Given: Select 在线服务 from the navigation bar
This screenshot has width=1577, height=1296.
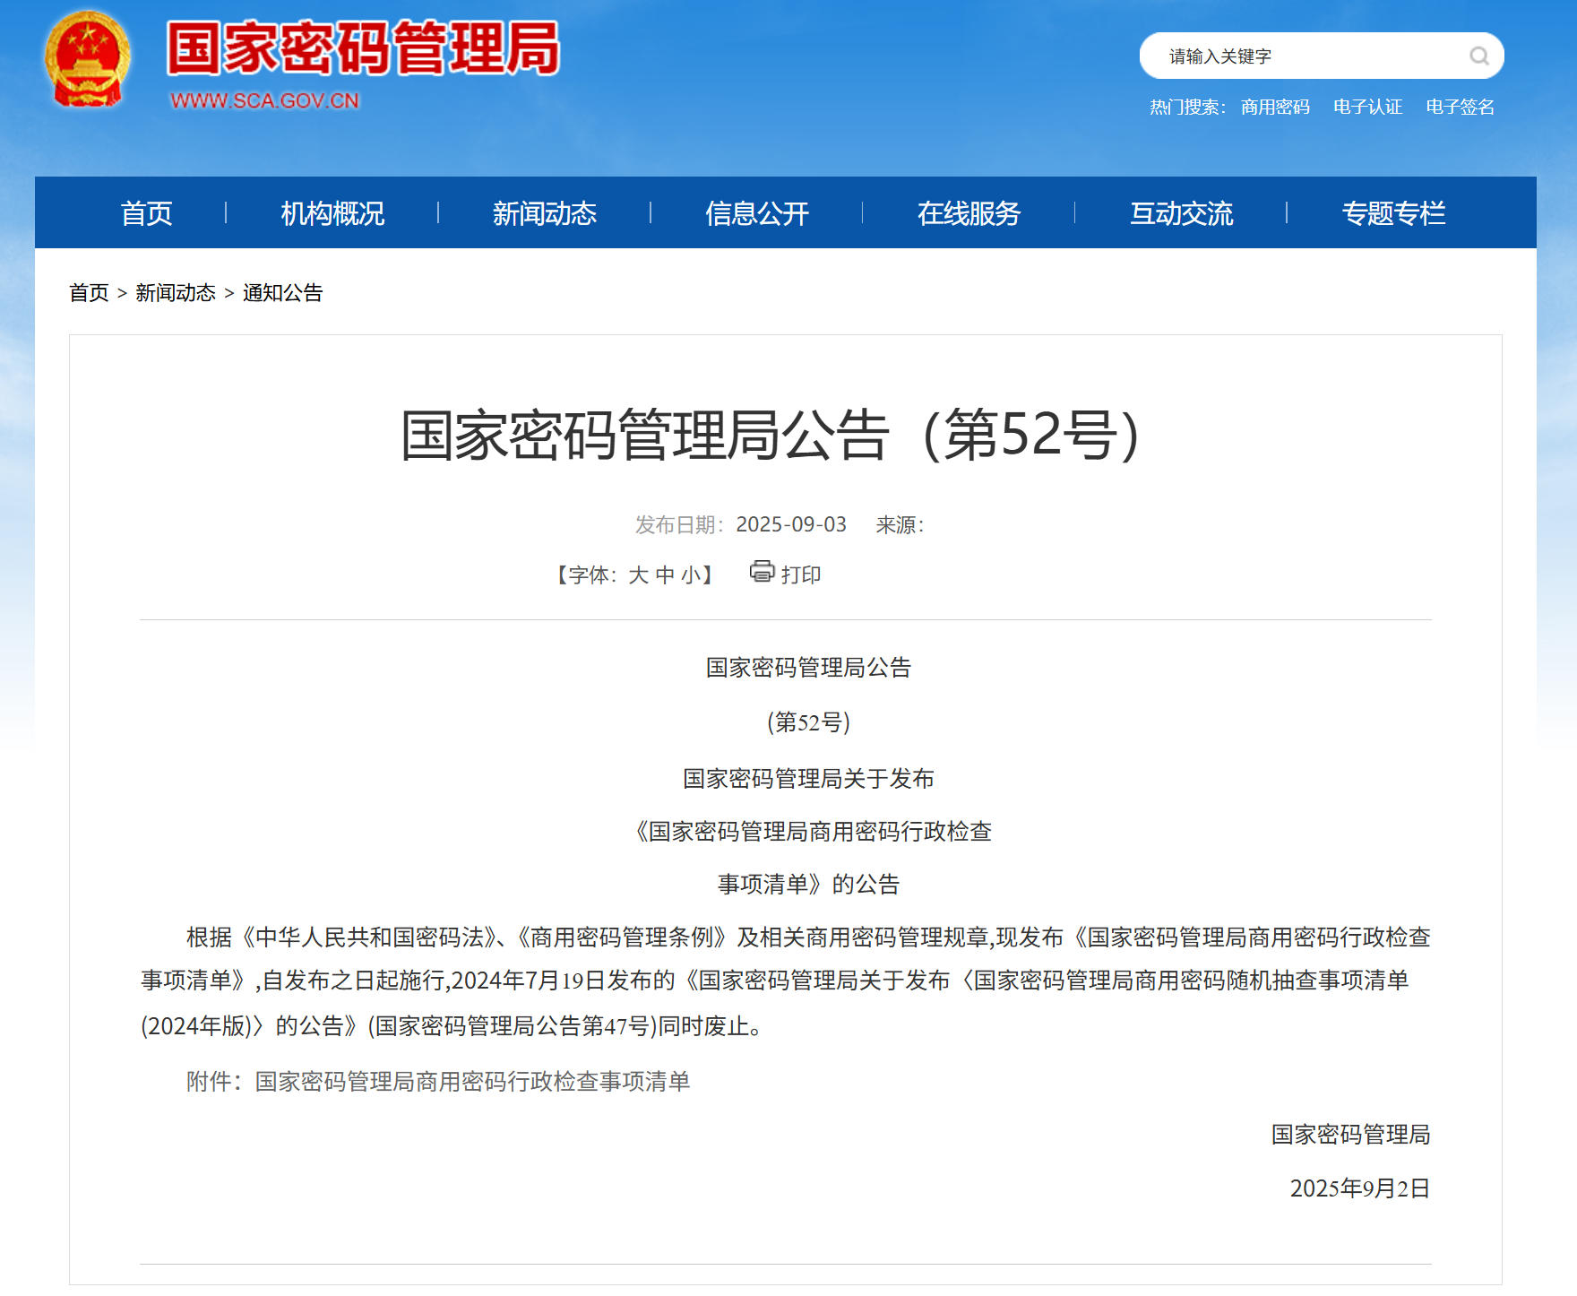Looking at the screenshot, I should point(969,213).
